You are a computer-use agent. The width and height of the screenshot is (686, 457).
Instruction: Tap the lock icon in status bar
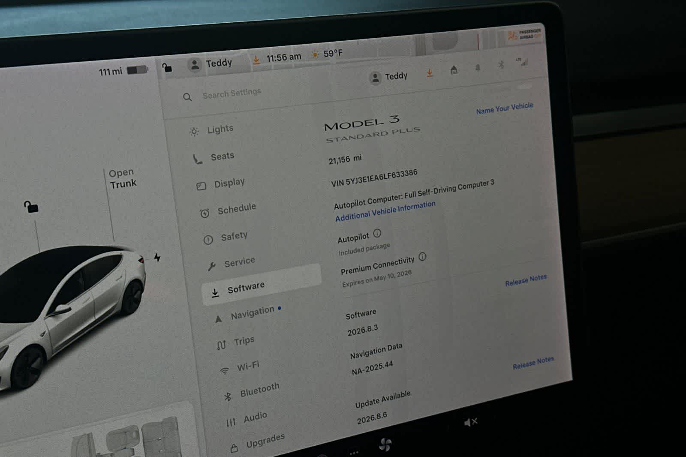[x=167, y=67]
